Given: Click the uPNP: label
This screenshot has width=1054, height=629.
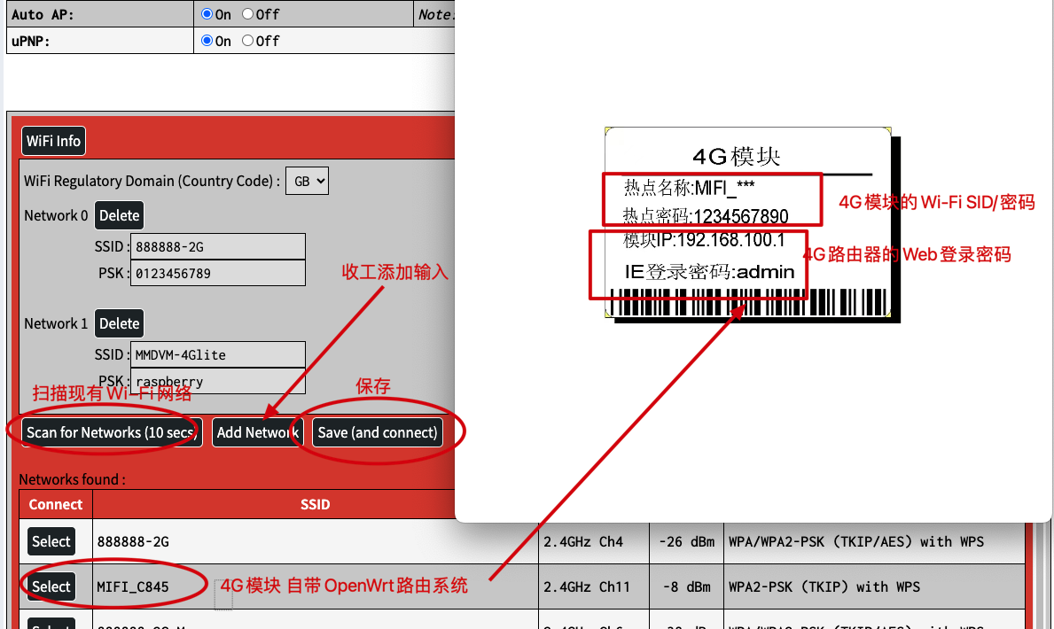Looking at the screenshot, I should click(31, 41).
